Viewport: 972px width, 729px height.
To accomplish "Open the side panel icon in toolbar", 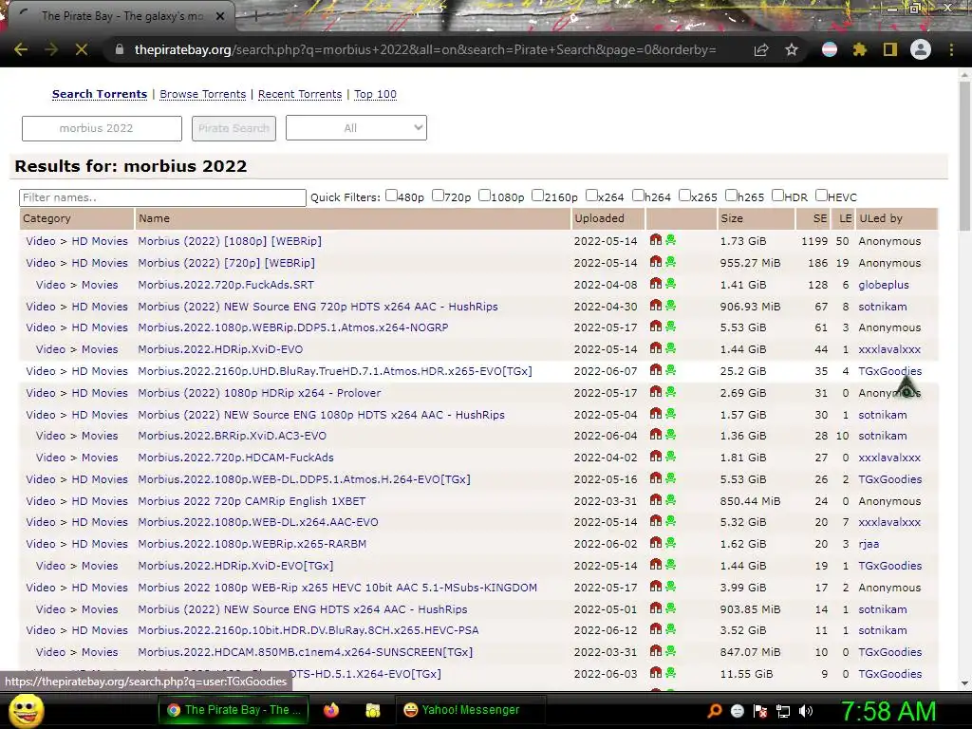I will pyautogui.click(x=890, y=49).
